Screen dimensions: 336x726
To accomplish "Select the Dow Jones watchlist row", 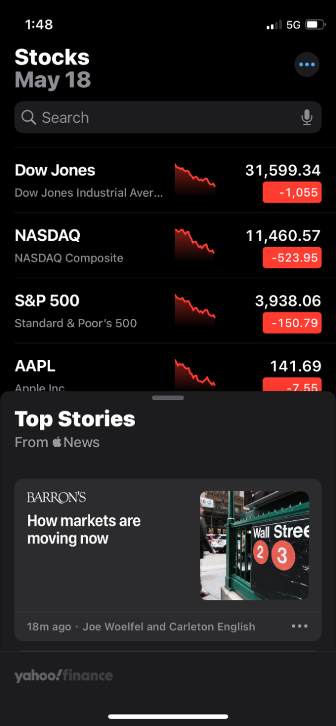I will (x=168, y=180).
